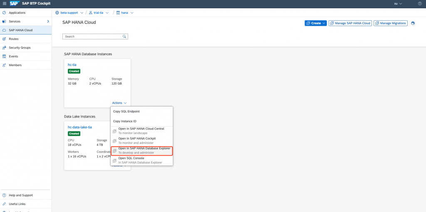426x212 pixels.
Task: Select Open In SAP HANA Cockpit
Action: (x=141, y=140)
